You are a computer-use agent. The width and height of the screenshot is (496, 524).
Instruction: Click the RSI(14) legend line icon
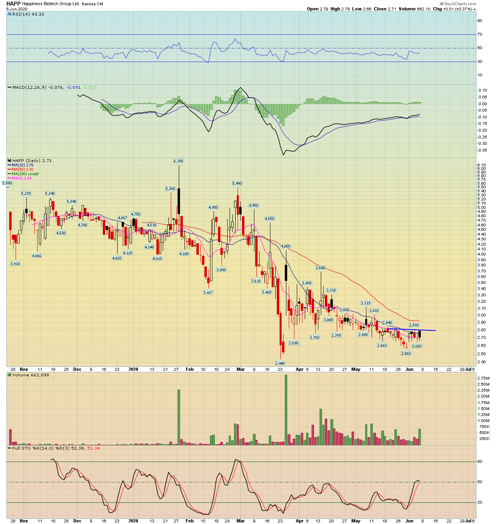coord(10,14)
